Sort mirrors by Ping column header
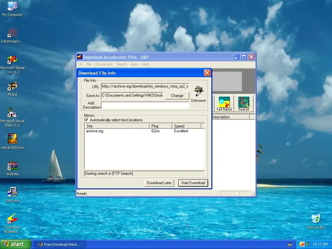 point(160,126)
